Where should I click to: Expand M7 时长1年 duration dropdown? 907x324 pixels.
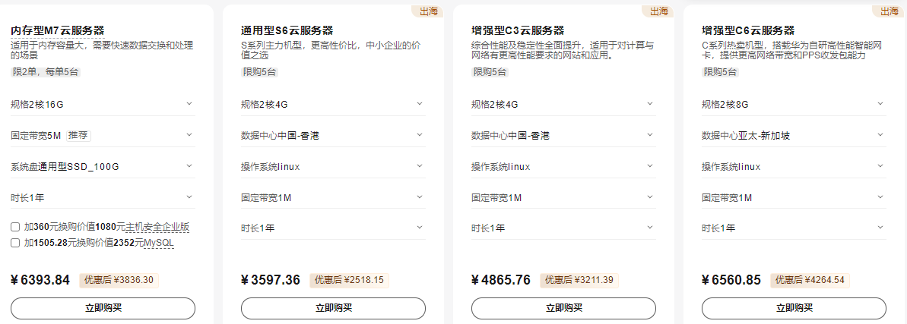pos(189,197)
